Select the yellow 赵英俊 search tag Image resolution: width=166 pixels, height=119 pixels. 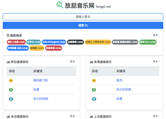coord(37,48)
